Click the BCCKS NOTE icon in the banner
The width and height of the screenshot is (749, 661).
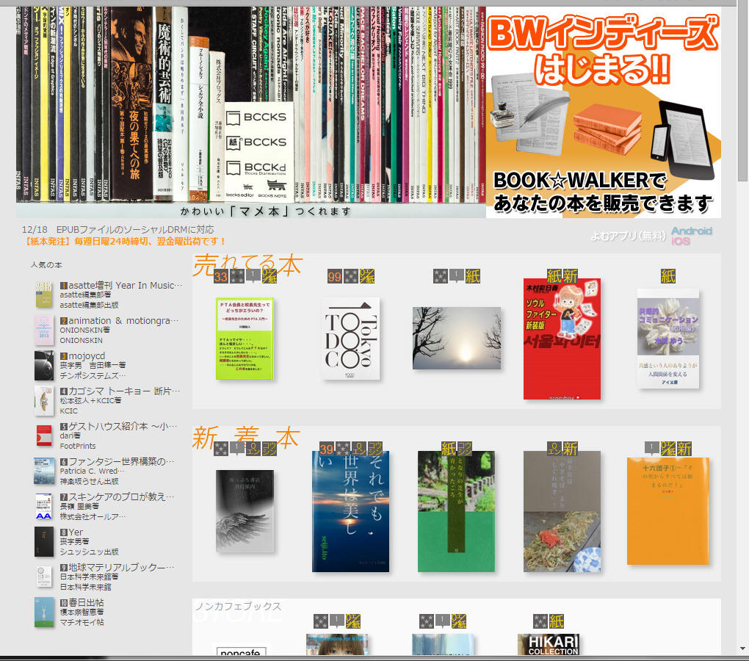[x=272, y=188]
